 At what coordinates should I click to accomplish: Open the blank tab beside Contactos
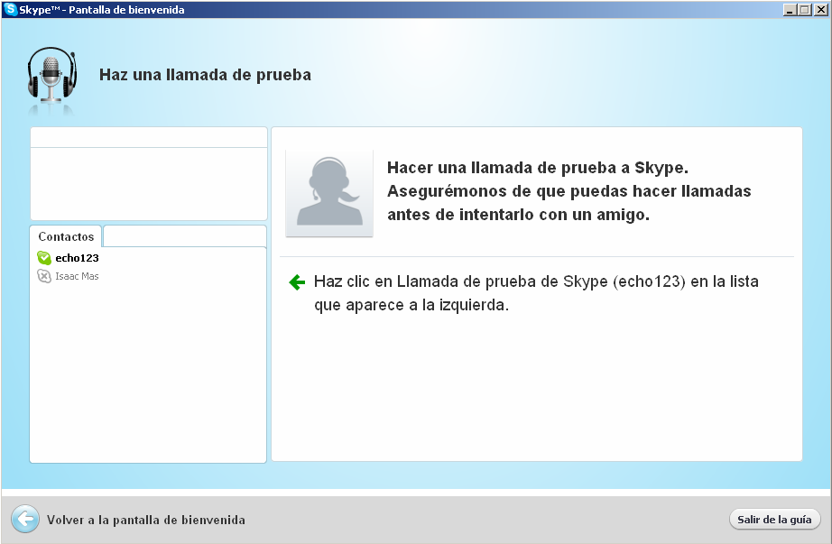click(185, 236)
